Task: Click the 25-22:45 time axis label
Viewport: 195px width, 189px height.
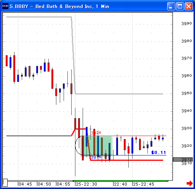Action: (144, 184)
